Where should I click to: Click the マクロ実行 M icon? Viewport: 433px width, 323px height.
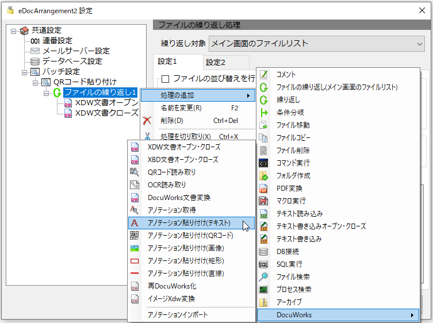pos(264,201)
